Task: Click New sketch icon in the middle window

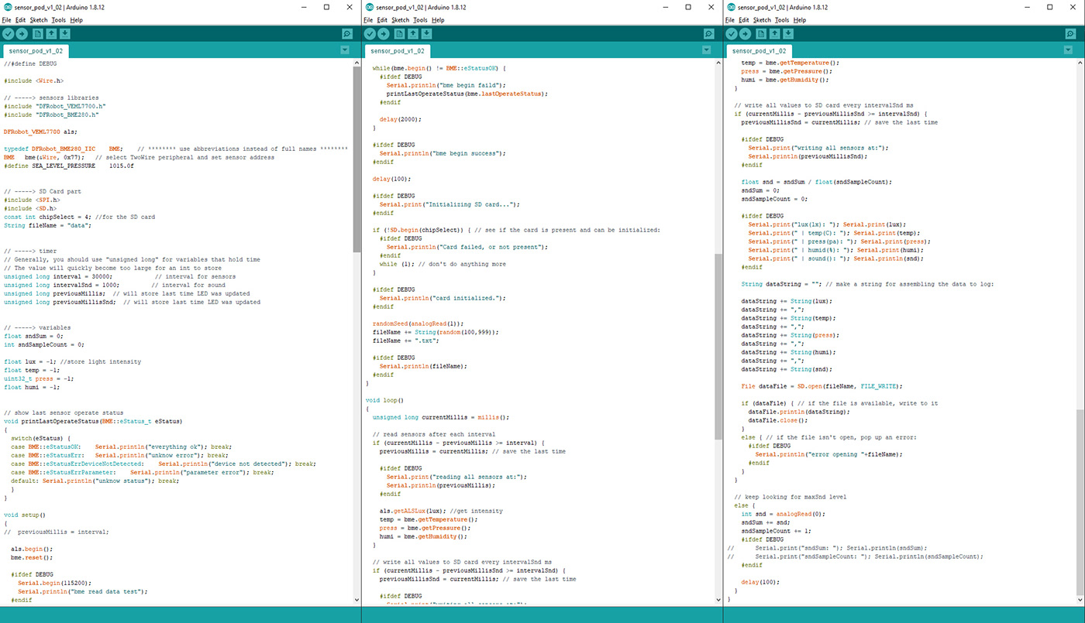Action: [398, 34]
